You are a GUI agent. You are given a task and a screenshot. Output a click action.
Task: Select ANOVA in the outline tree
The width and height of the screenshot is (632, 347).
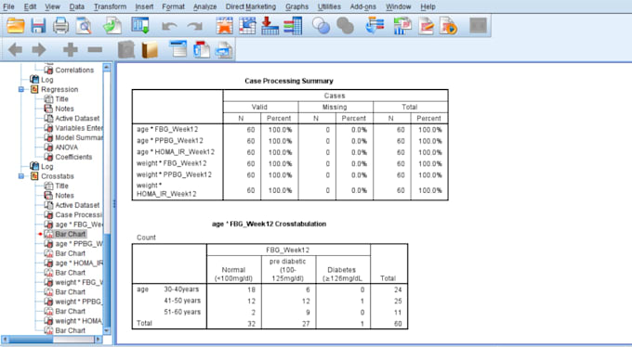(66, 148)
